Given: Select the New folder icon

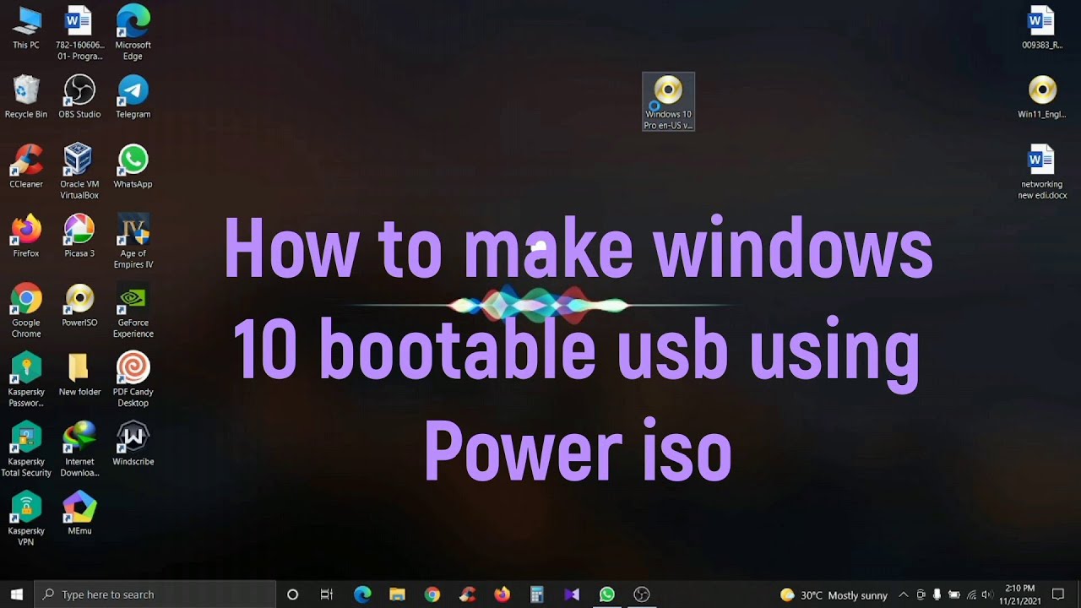Looking at the screenshot, I should [79, 374].
